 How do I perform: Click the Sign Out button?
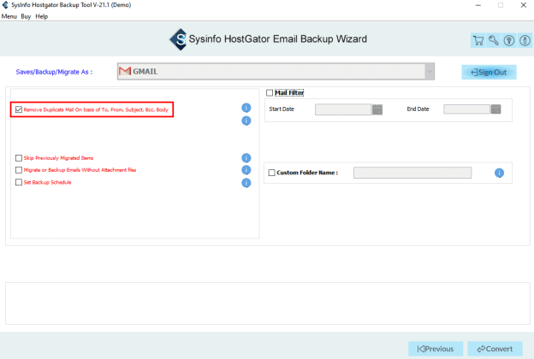(x=489, y=72)
